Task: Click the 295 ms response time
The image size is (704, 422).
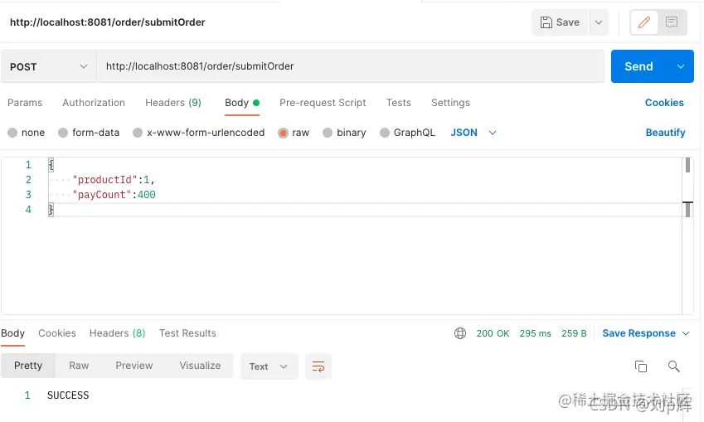Action: [535, 333]
